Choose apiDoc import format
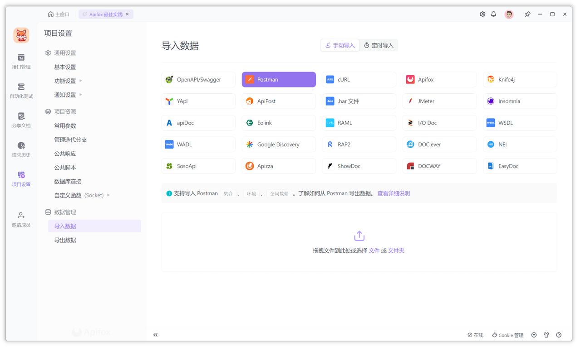Viewport: 581px width, 347px height. [198, 123]
